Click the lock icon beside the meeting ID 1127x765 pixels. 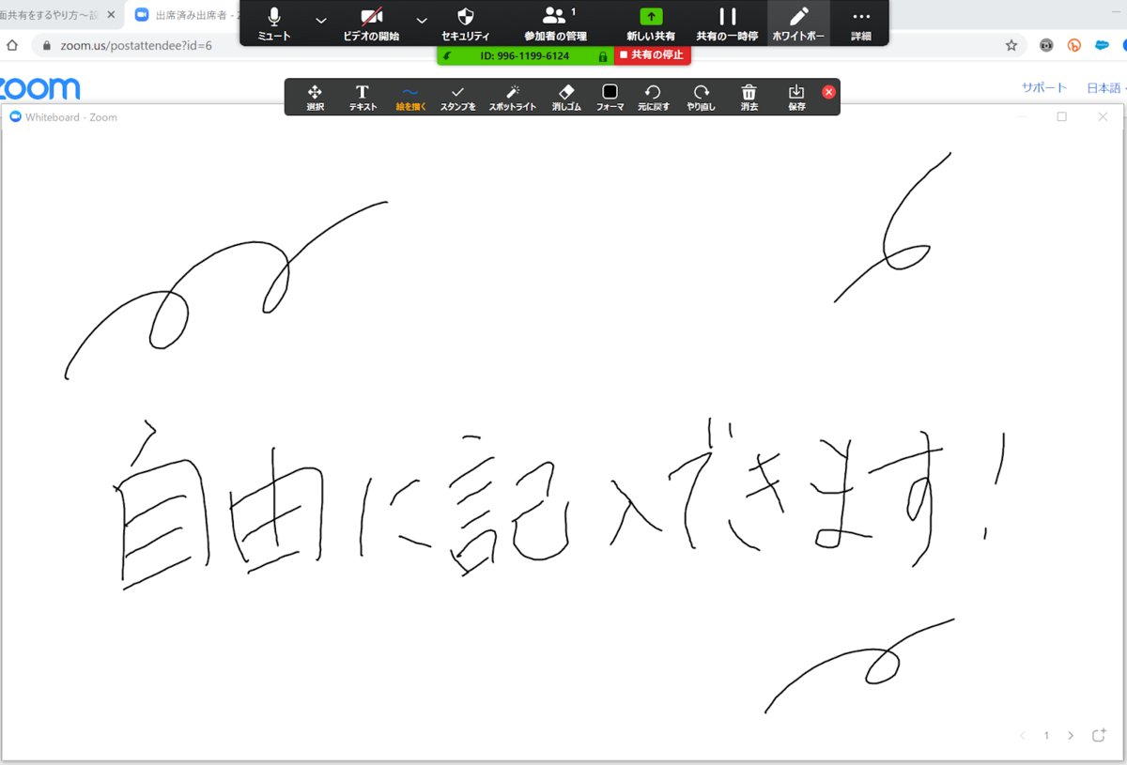(603, 56)
